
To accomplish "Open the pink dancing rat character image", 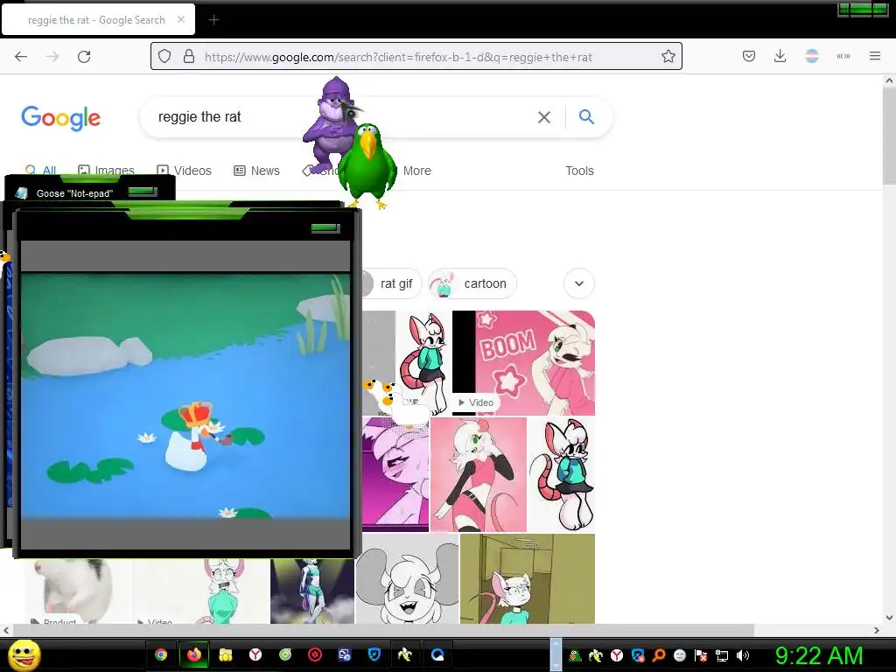I will [479, 474].
